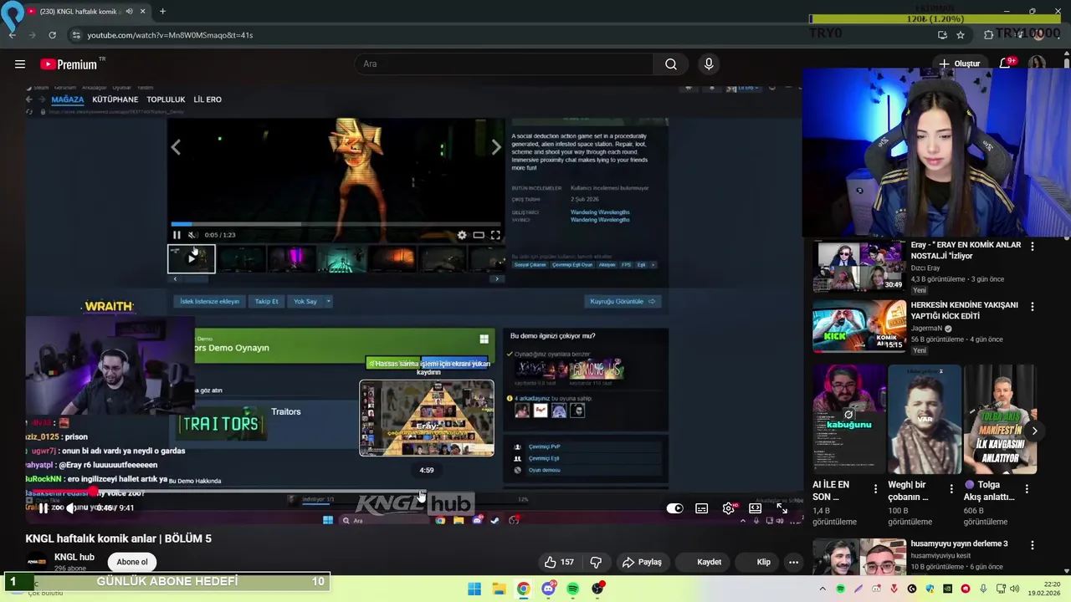The width and height of the screenshot is (1071, 602).
Task: Dislike the video
Action: pyautogui.click(x=596, y=562)
